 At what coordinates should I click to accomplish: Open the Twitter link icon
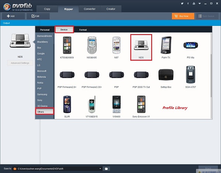(x=182, y=4)
